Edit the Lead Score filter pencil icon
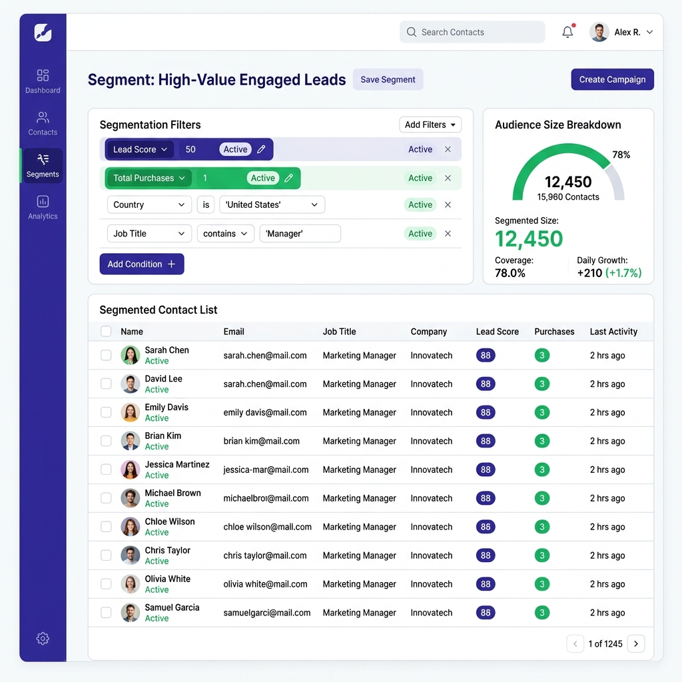Viewport: 682px width, 682px height. (x=261, y=149)
